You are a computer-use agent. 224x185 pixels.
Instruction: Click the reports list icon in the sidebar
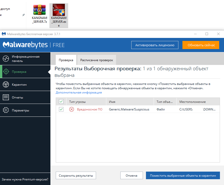pos(6,97)
